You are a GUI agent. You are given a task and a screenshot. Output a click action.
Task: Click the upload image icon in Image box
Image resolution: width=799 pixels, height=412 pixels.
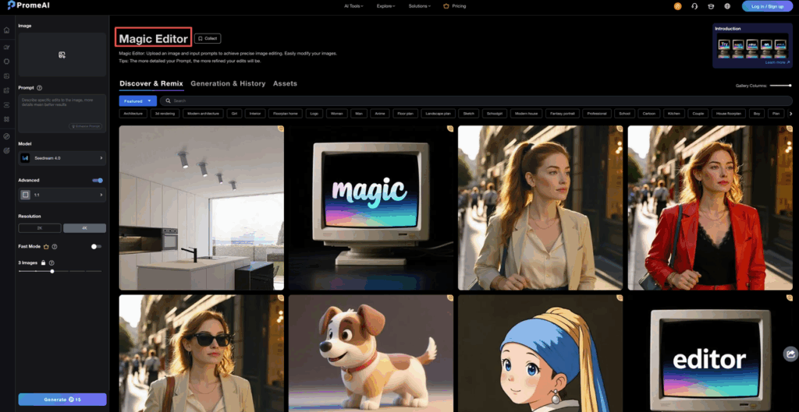point(62,55)
